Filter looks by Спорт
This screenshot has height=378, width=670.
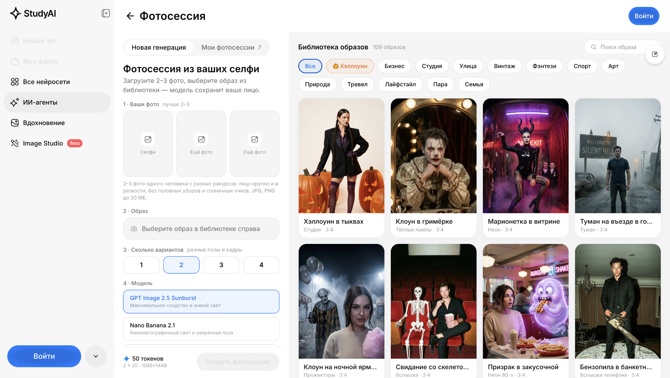click(582, 66)
